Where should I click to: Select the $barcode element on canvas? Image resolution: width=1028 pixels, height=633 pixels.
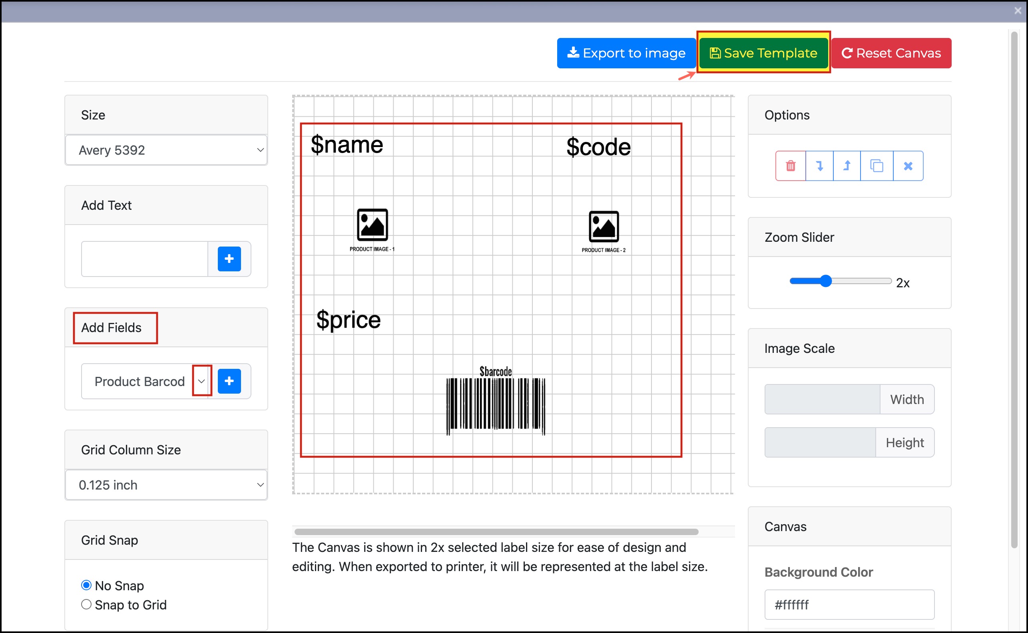495,403
